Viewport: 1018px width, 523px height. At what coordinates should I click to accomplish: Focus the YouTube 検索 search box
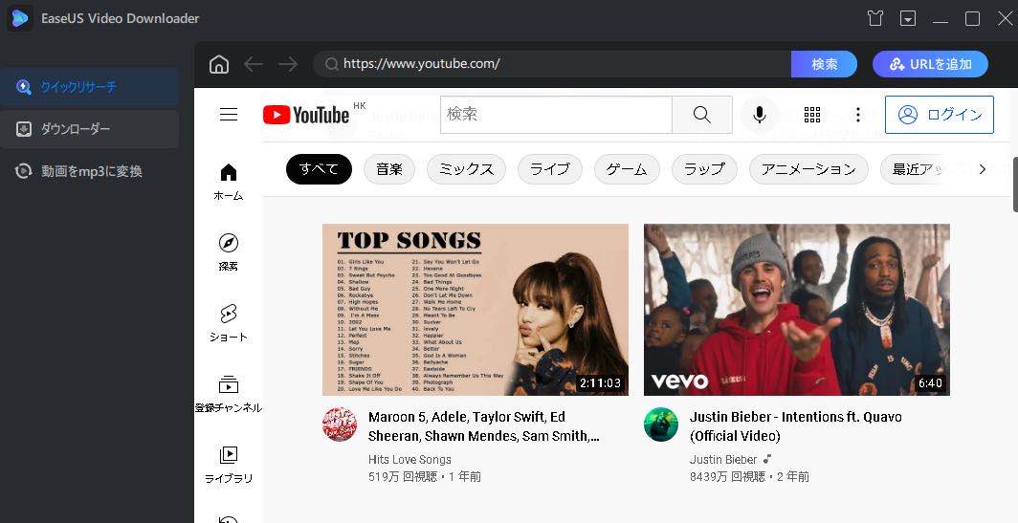pyautogui.click(x=557, y=115)
